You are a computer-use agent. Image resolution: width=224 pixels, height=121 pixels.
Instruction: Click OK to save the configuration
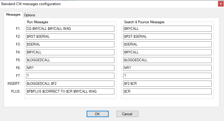coord(98,114)
